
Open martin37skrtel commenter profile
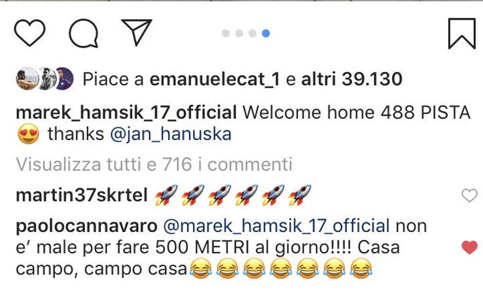pyautogui.click(x=82, y=195)
